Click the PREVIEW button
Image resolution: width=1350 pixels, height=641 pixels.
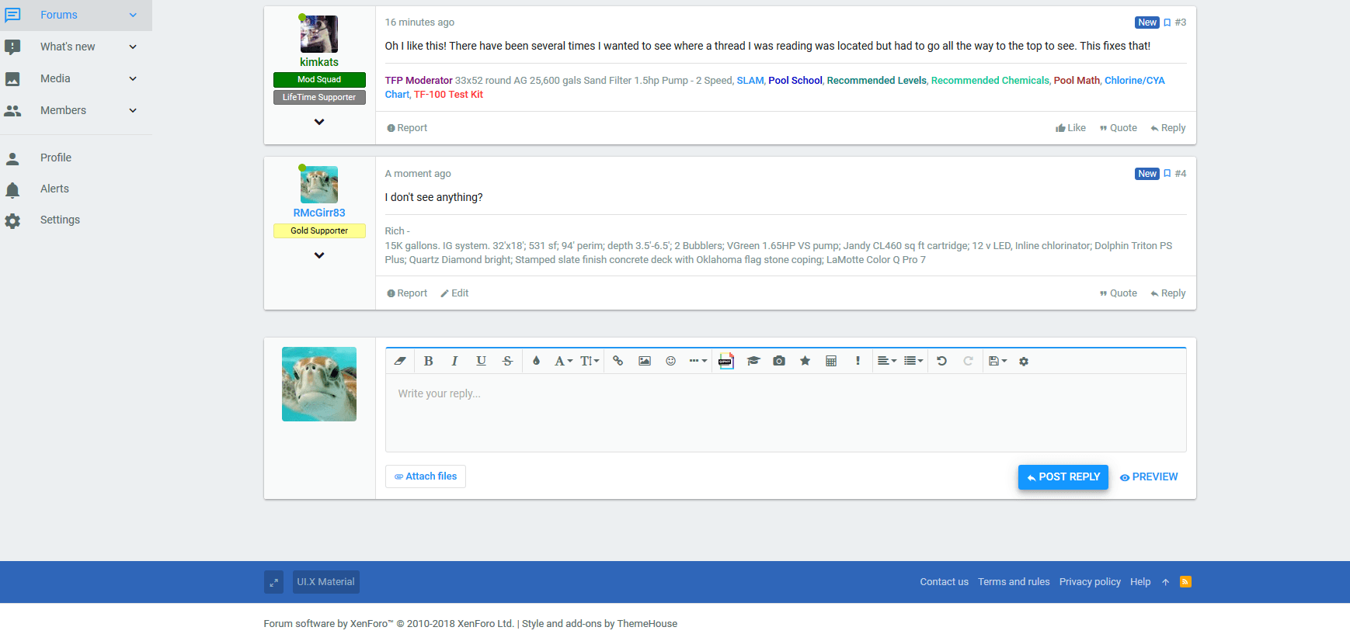coord(1149,477)
